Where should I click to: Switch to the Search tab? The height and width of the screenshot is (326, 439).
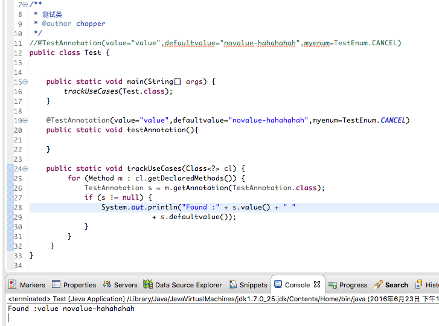coord(391,285)
